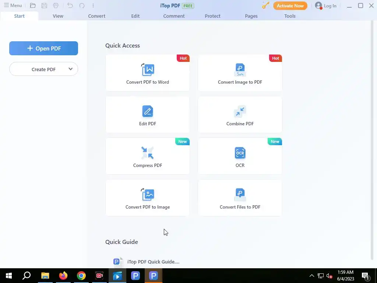This screenshot has width=377, height=283.
Task: Click the user avatar icon
Action: [318, 6]
